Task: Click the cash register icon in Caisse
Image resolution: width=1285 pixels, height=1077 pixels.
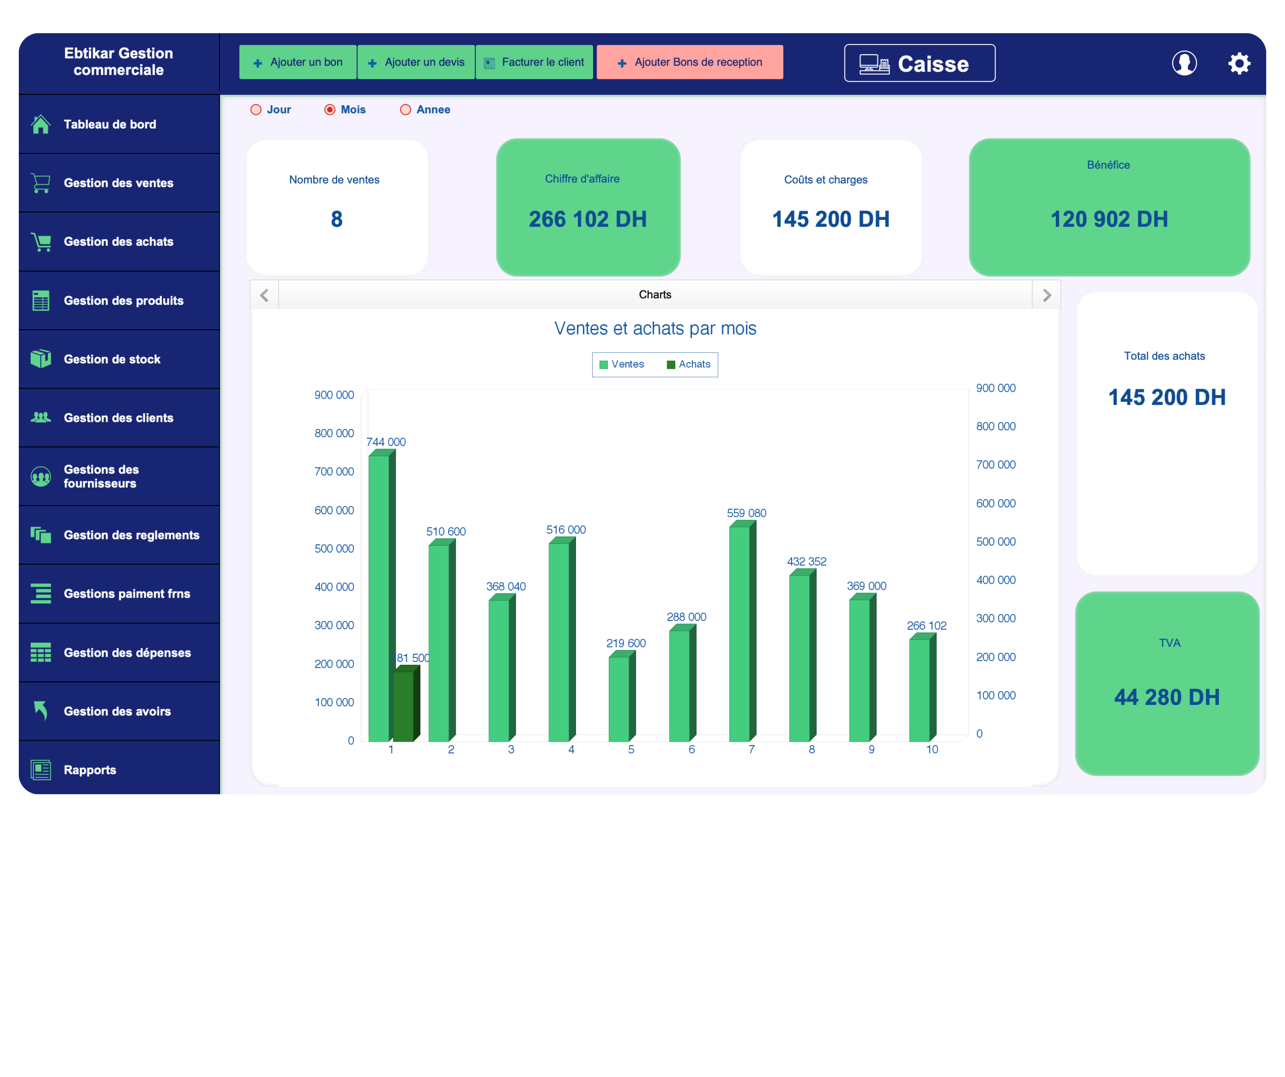Action: (874, 64)
